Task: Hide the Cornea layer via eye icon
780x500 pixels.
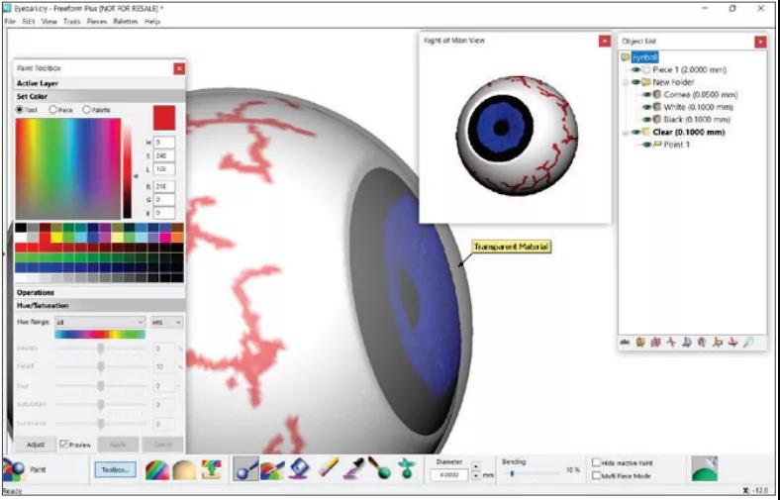Action: pos(647,94)
